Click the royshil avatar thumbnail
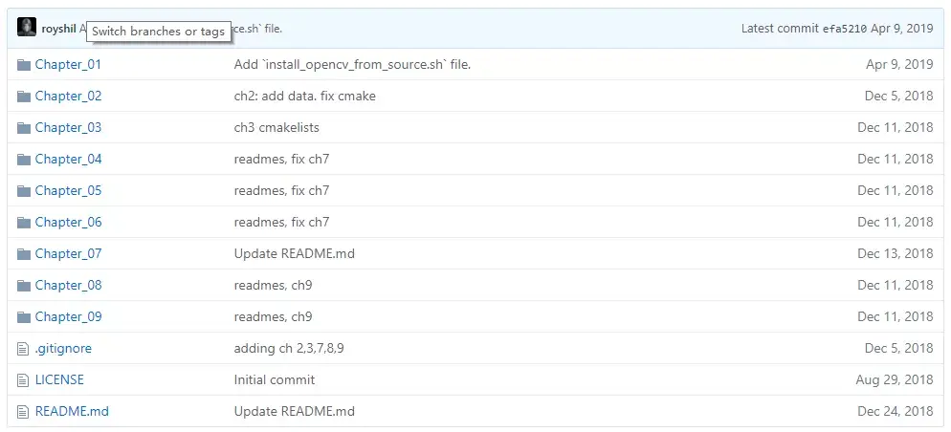The width and height of the screenshot is (951, 432). point(27,28)
